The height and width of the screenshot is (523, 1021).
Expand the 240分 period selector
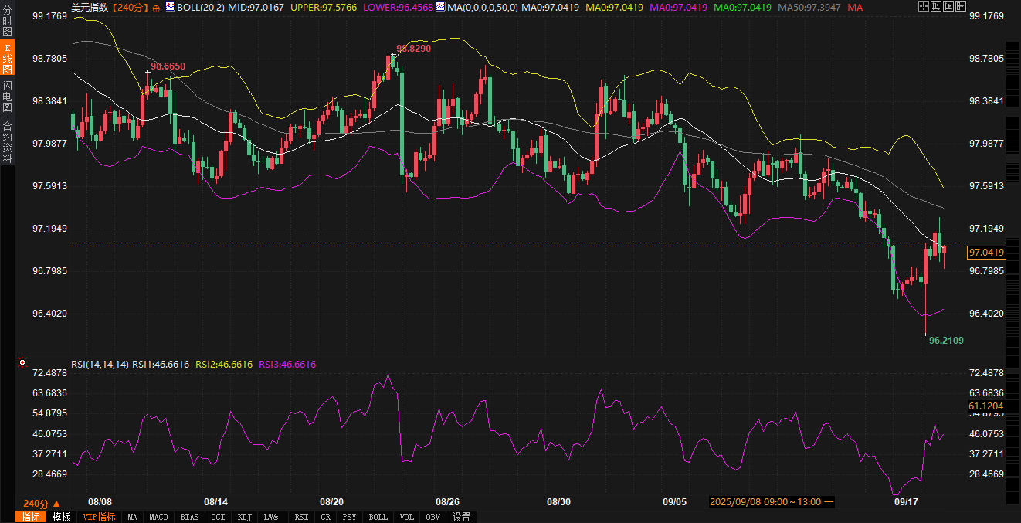42,503
